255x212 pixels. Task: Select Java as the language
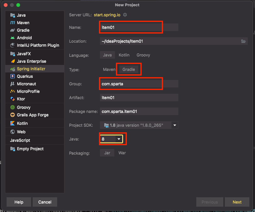pyautogui.click(x=107, y=55)
